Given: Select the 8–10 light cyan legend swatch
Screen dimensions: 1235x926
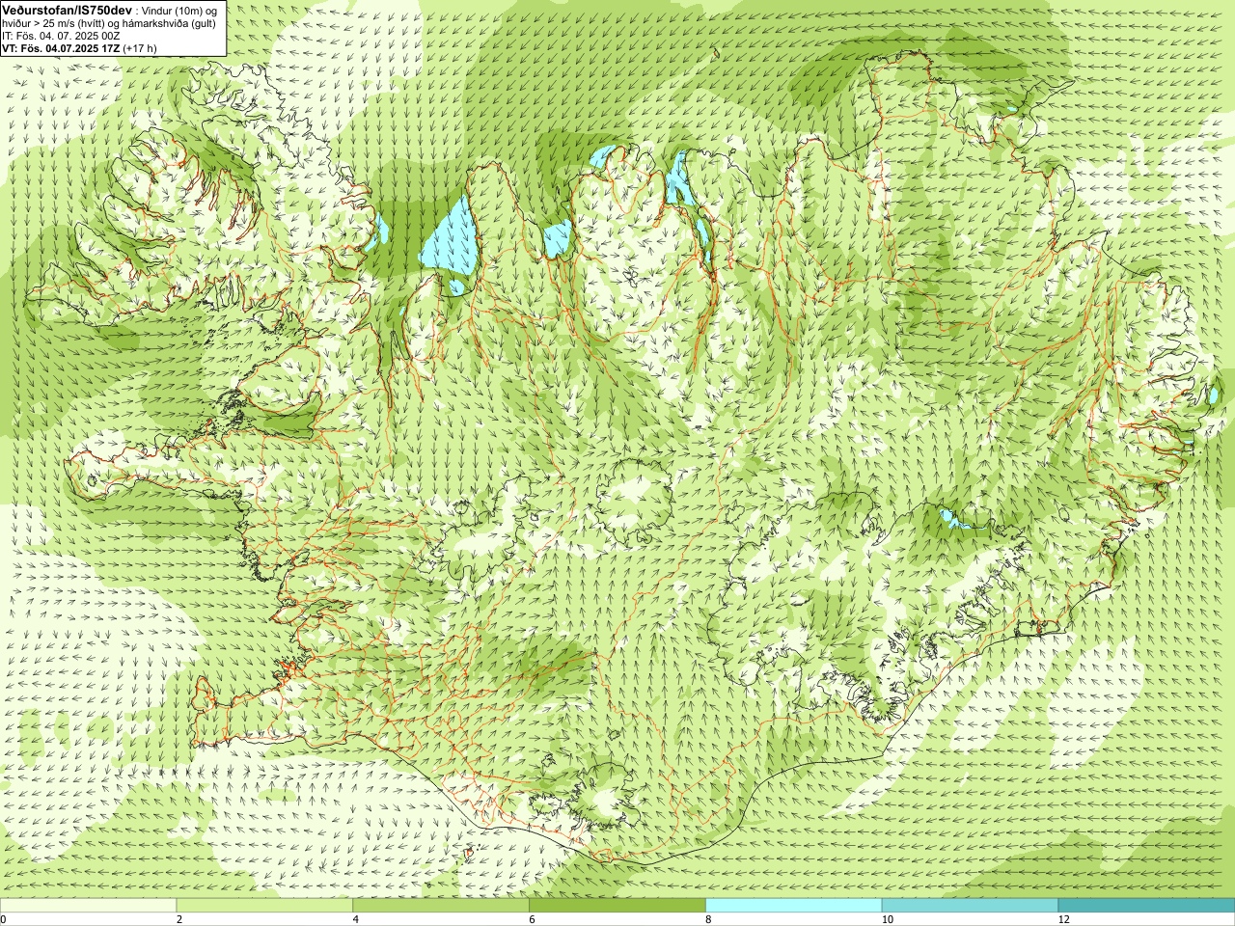Looking at the screenshot, I should (794, 905).
